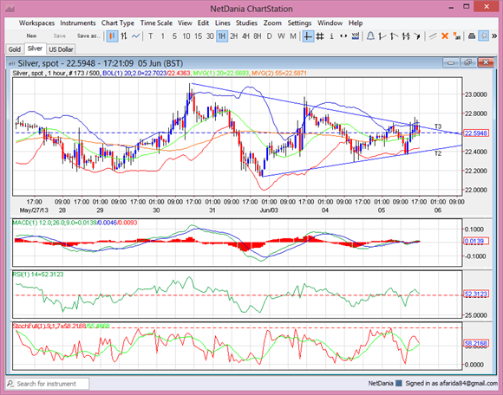Click the orange X delete line icon
The width and height of the screenshot is (503, 395).
point(445,36)
